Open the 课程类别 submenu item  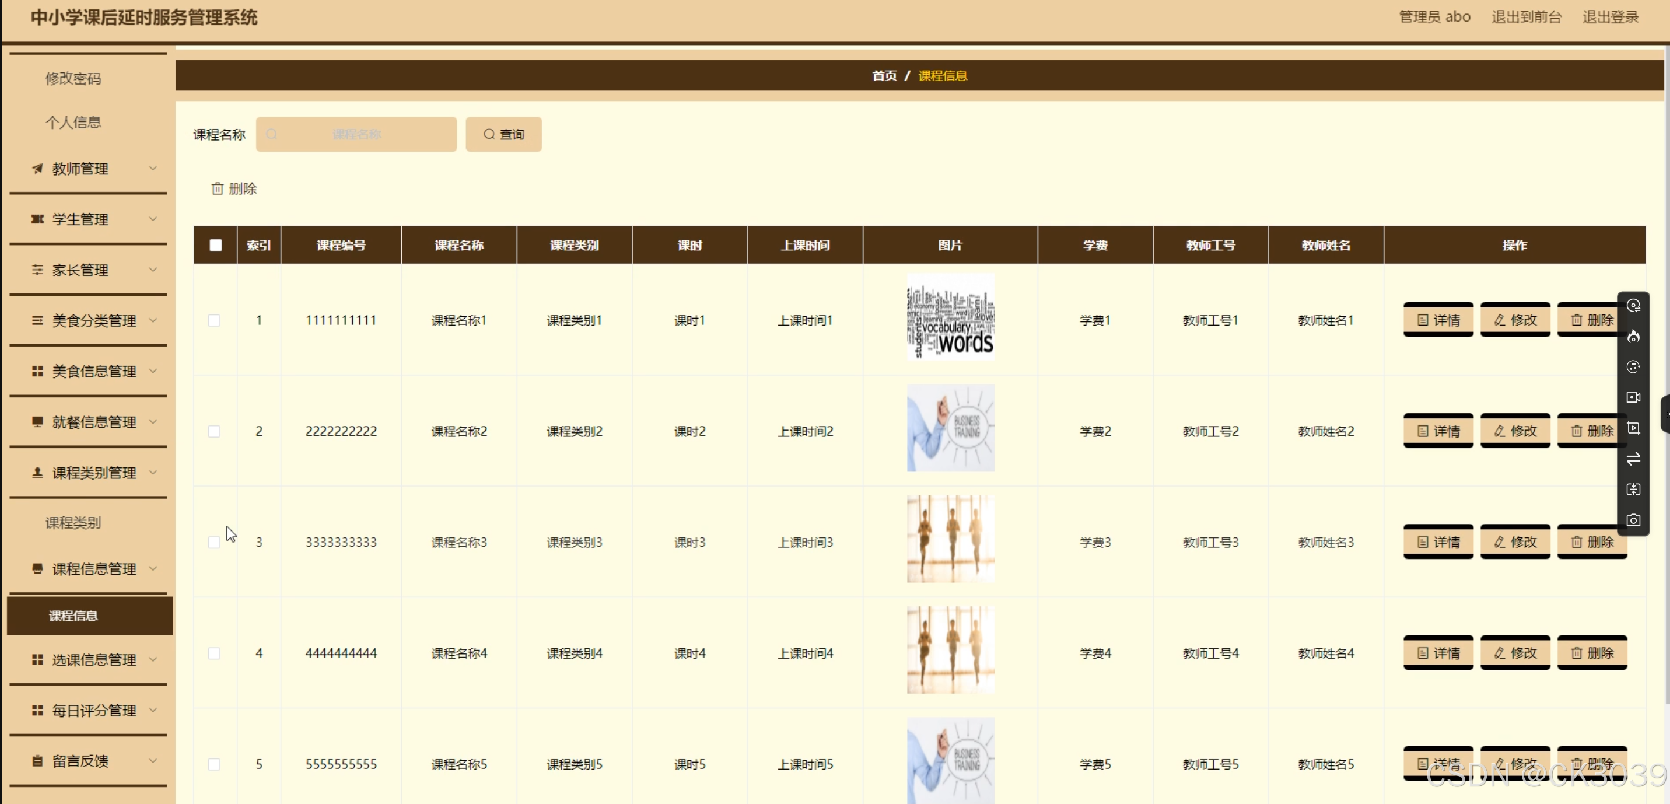click(x=73, y=523)
